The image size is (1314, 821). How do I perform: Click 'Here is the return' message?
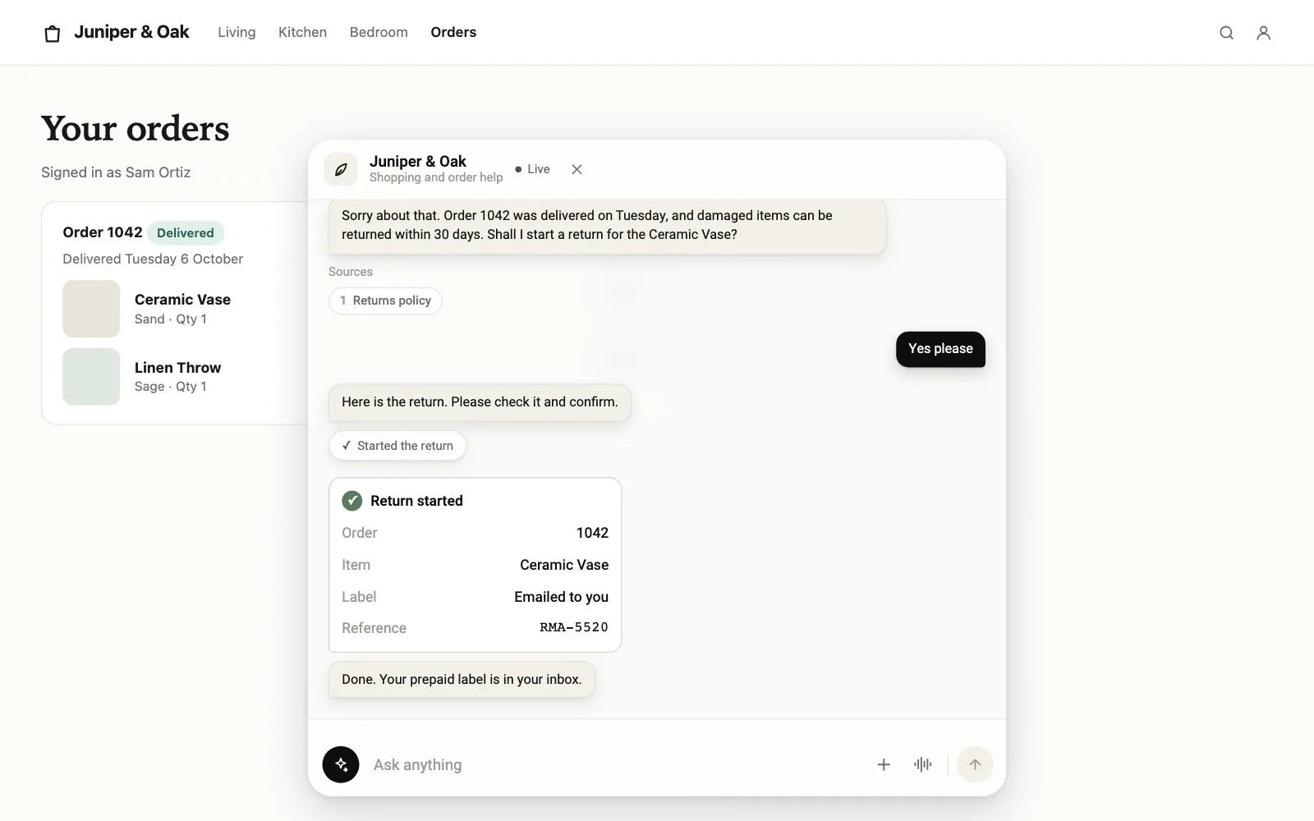pyautogui.click(x=480, y=402)
